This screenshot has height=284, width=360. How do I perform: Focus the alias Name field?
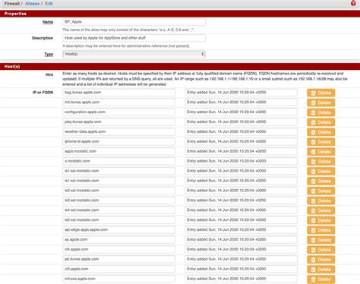click(x=134, y=22)
